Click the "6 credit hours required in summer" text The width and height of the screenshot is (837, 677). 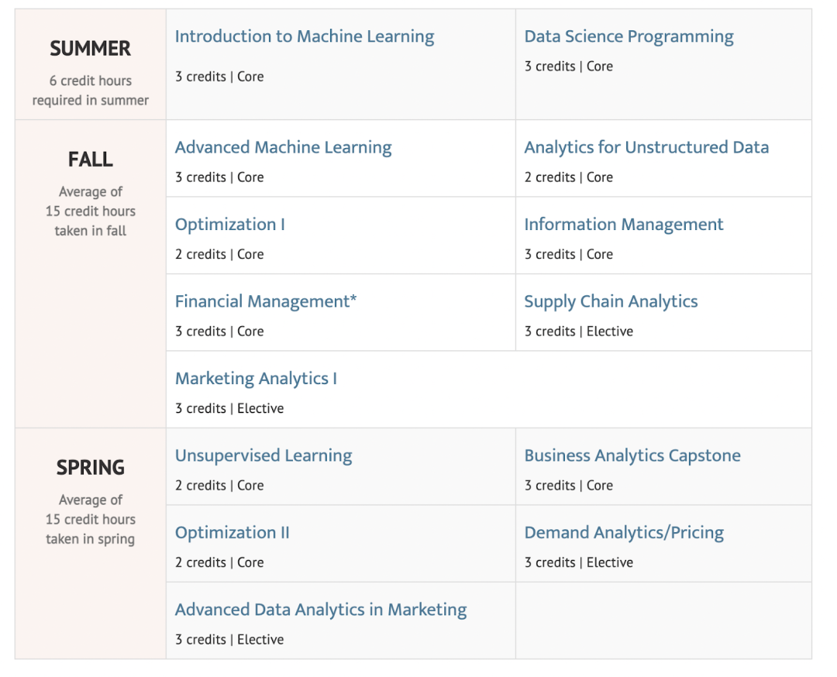click(90, 91)
